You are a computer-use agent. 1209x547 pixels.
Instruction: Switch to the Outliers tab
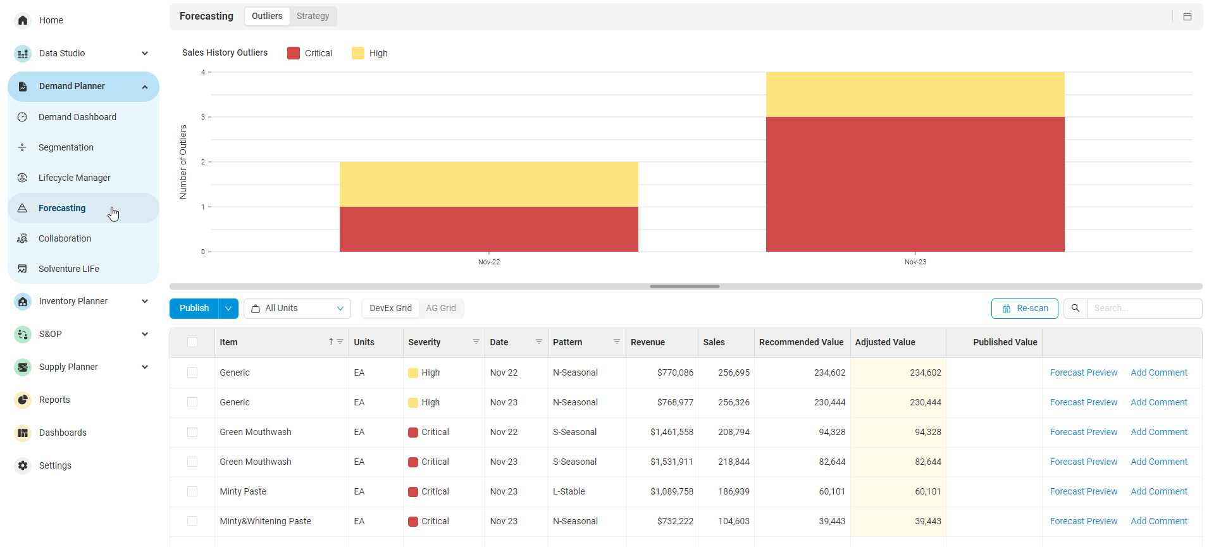(267, 16)
